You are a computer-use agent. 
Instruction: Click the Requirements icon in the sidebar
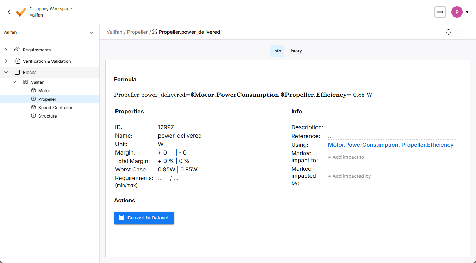click(17, 50)
